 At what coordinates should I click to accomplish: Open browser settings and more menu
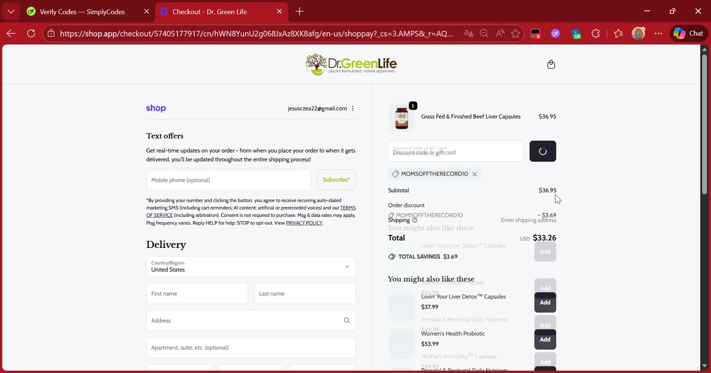pos(658,34)
